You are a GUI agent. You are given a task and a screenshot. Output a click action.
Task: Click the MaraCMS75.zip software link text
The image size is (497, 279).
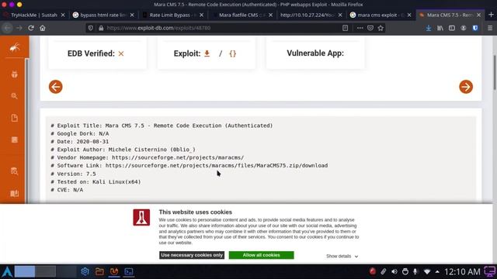[x=217, y=165]
